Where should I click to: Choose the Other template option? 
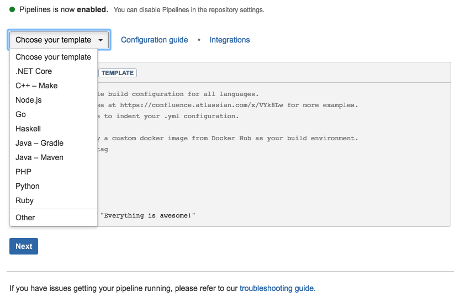[54, 218]
